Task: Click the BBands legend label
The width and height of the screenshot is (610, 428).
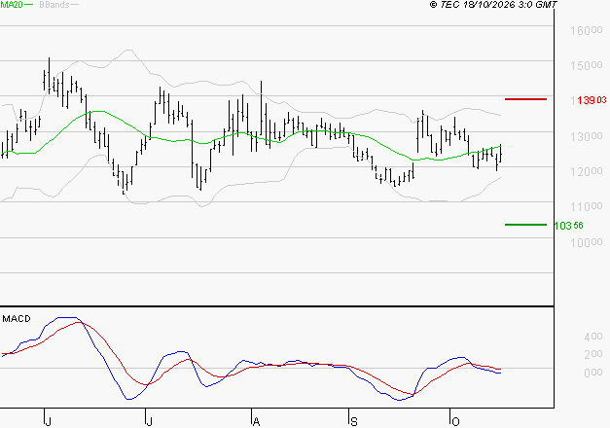Action: (54, 5)
